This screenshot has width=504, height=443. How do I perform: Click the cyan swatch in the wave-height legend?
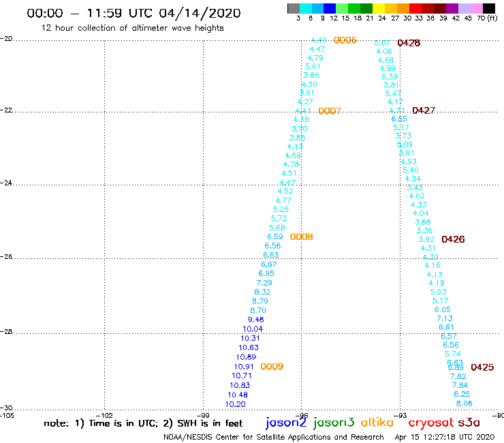[x=306, y=8]
